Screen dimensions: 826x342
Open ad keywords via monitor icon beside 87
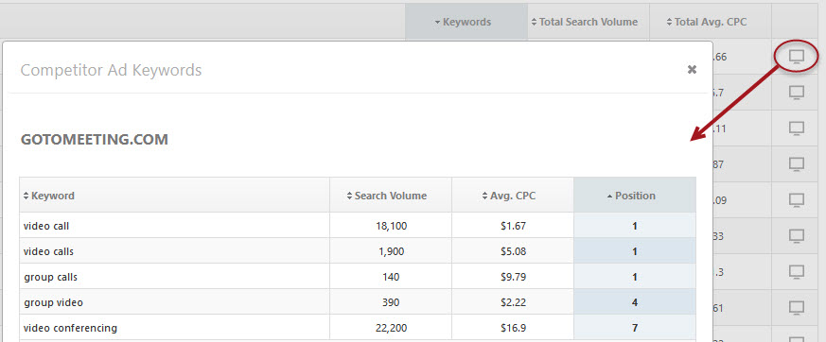(x=797, y=164)
